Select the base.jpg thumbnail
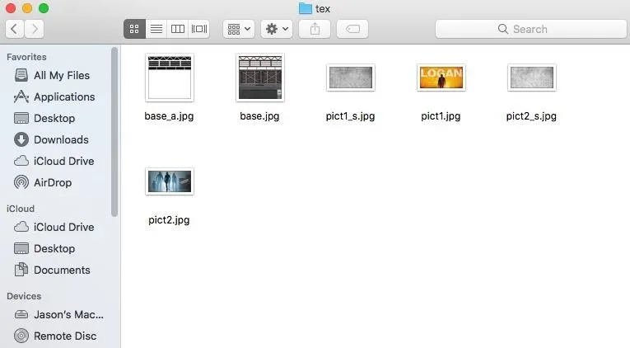Viewport: 630px width, 348px height. pyautogui.click(x=260, y=78)
